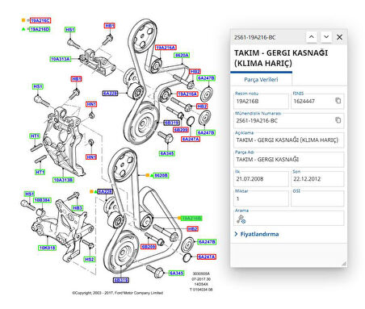Click the 8620B belt label
The width and height of the screenshot is (365, 309).
pyautogui.click(x=161, y=175)
